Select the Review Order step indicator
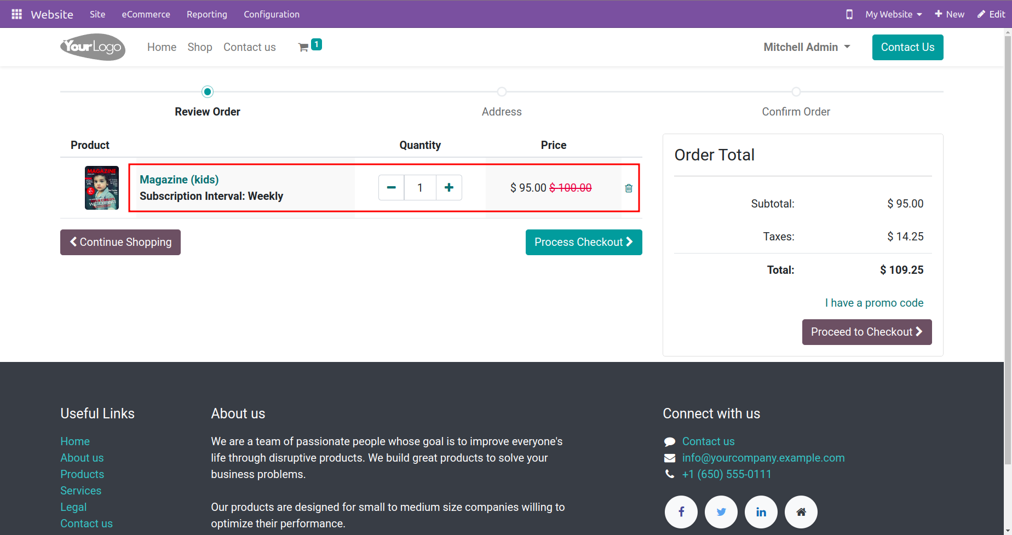 coord(208,92)
